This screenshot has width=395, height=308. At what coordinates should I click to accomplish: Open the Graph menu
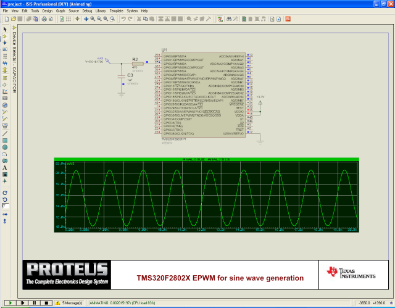tap(60, 11)
